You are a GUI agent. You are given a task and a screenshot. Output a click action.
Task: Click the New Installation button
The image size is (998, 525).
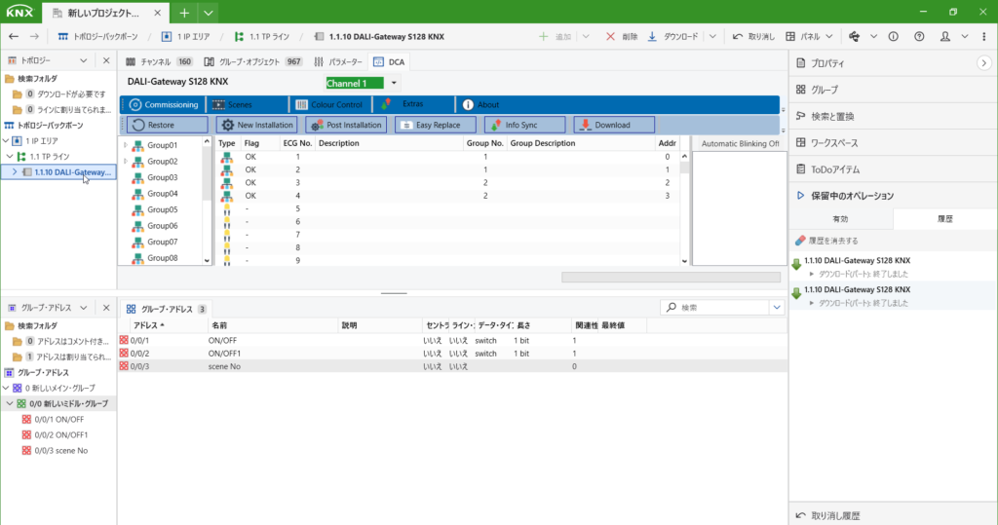click(x=256, y=125)
